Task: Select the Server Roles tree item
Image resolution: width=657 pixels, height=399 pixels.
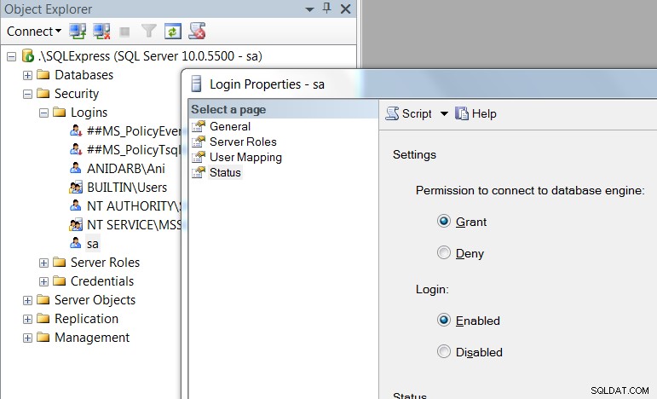Action: 105,263
